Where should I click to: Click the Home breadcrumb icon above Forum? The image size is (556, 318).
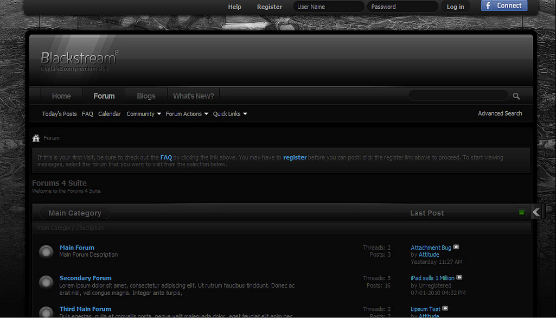[x=36, y=138]
